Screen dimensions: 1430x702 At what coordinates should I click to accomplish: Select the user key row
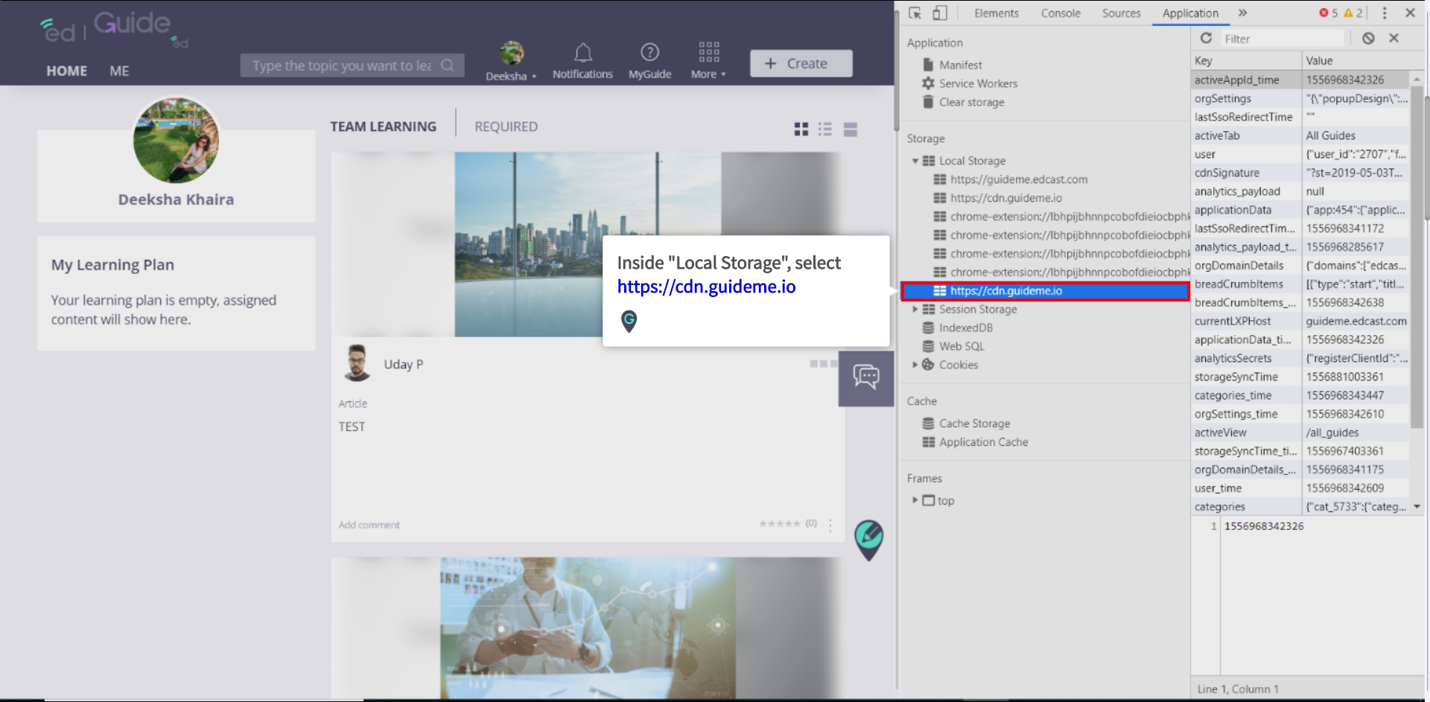coord(1300,154)
